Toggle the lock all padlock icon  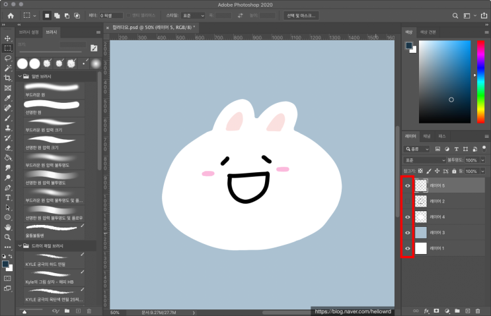[x=454, y=171]
